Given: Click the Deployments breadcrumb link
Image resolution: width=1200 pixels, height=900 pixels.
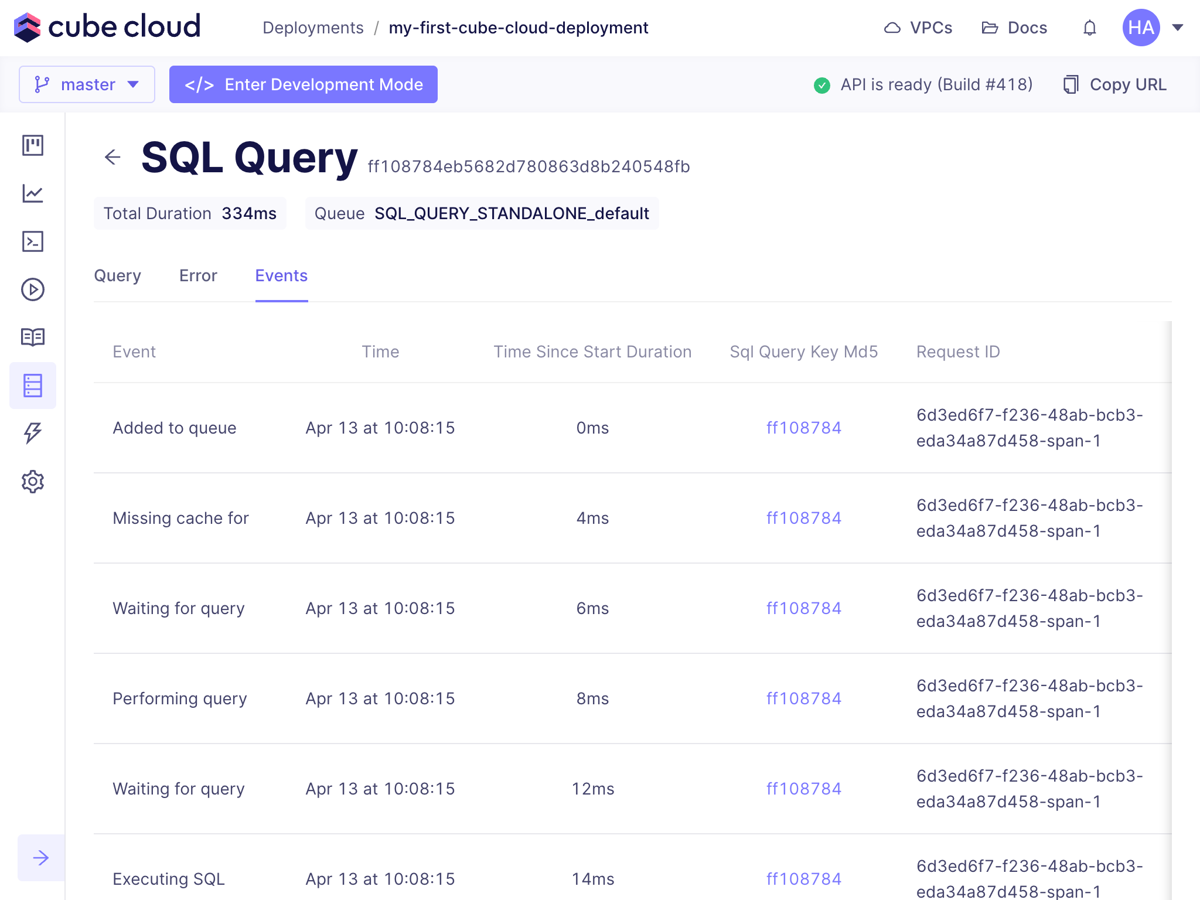Looking at the screenshot, I should point(313,28).
